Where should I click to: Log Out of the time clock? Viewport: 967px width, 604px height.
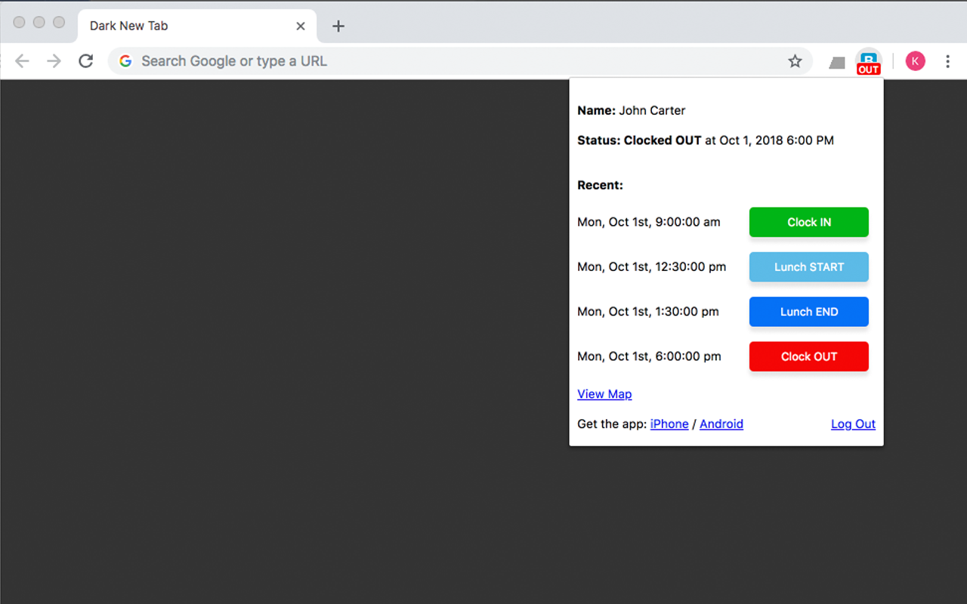(x=853, y=424)
